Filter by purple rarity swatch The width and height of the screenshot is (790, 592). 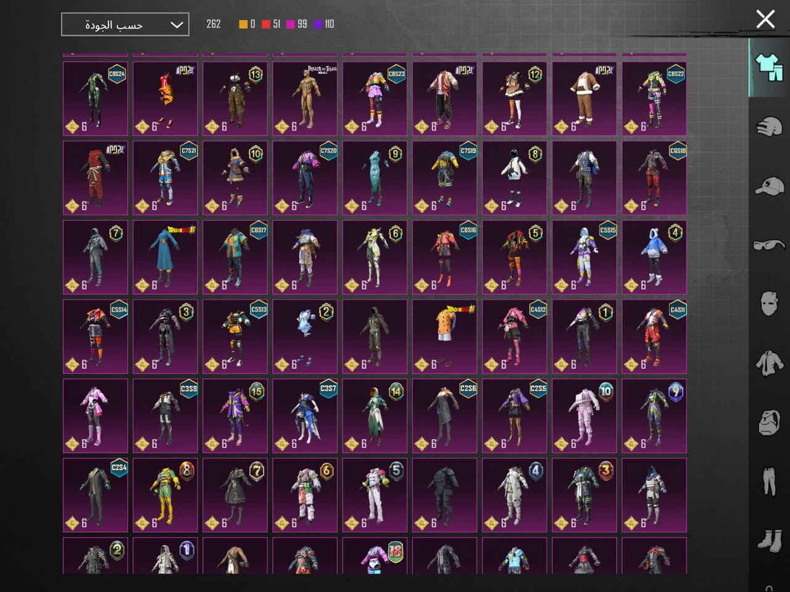point(318,24)
